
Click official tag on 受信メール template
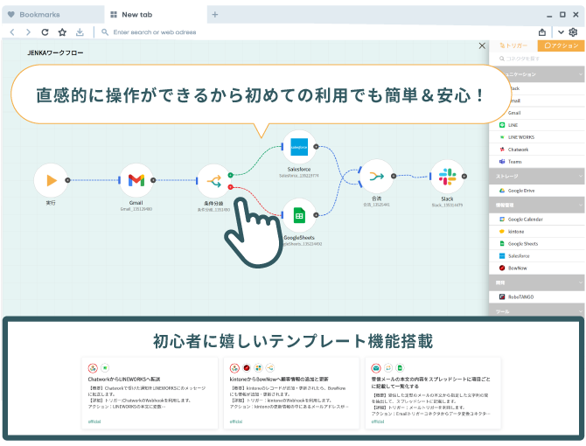click(378, 422)
